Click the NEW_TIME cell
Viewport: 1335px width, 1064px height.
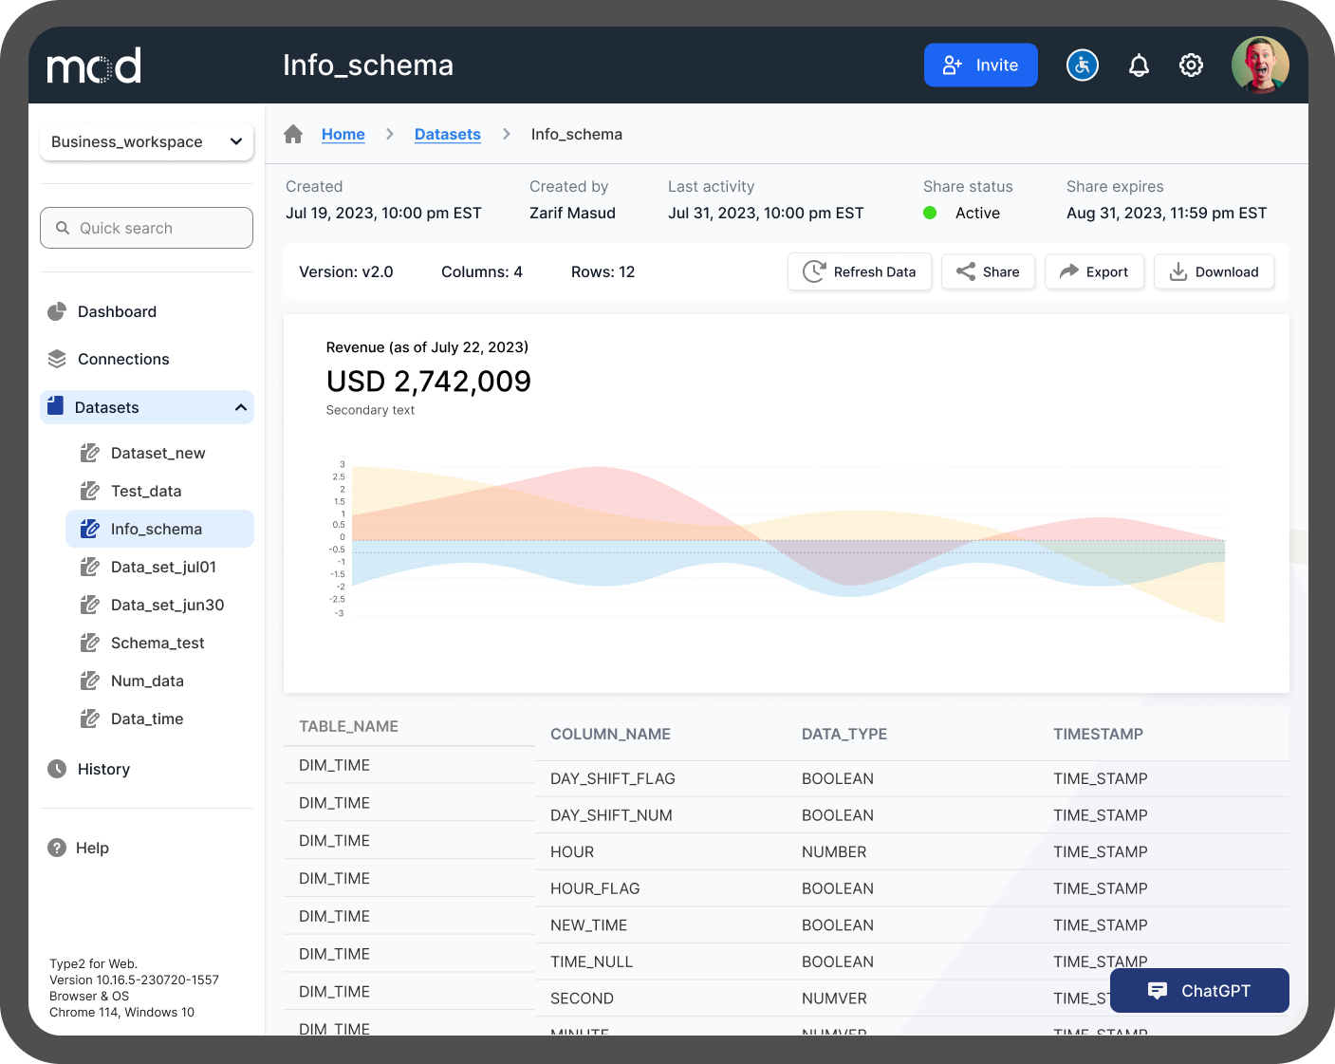pyautogui.click(x=588, y=925)
